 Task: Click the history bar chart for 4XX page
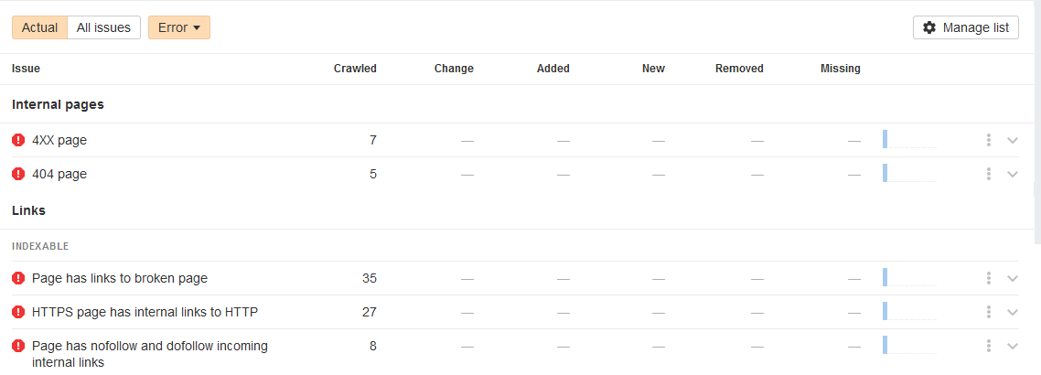[x=909, y=140]
